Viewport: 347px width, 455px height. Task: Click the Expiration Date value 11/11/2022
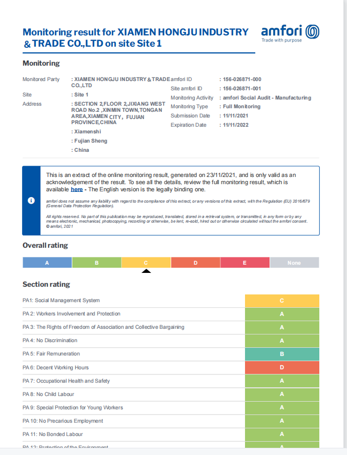pos(236,125)
